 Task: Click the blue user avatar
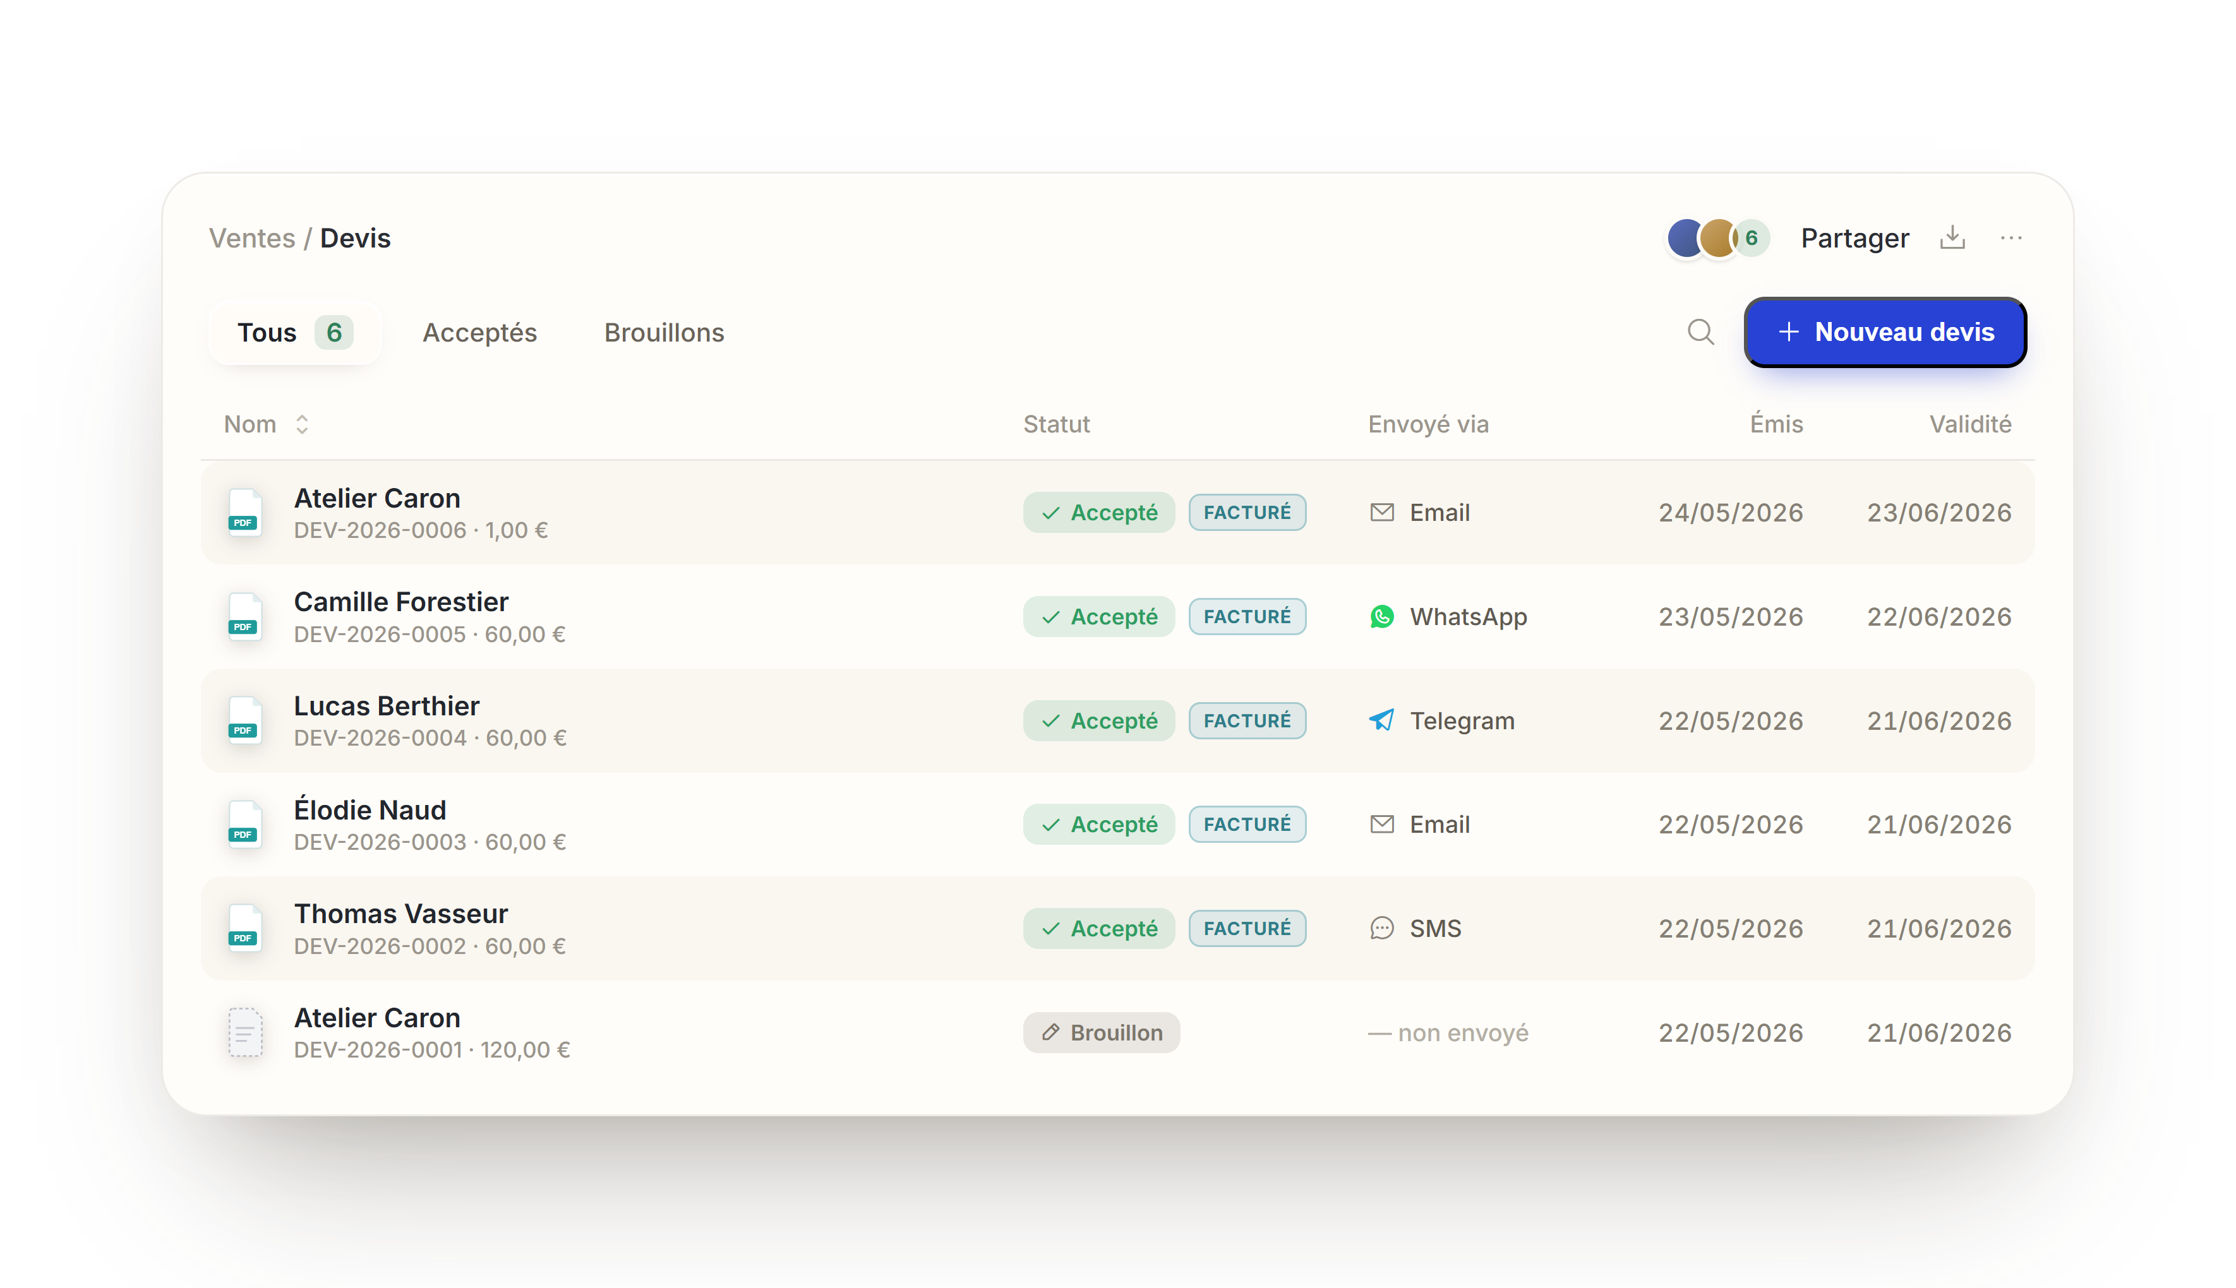[x=1686, y=237]
